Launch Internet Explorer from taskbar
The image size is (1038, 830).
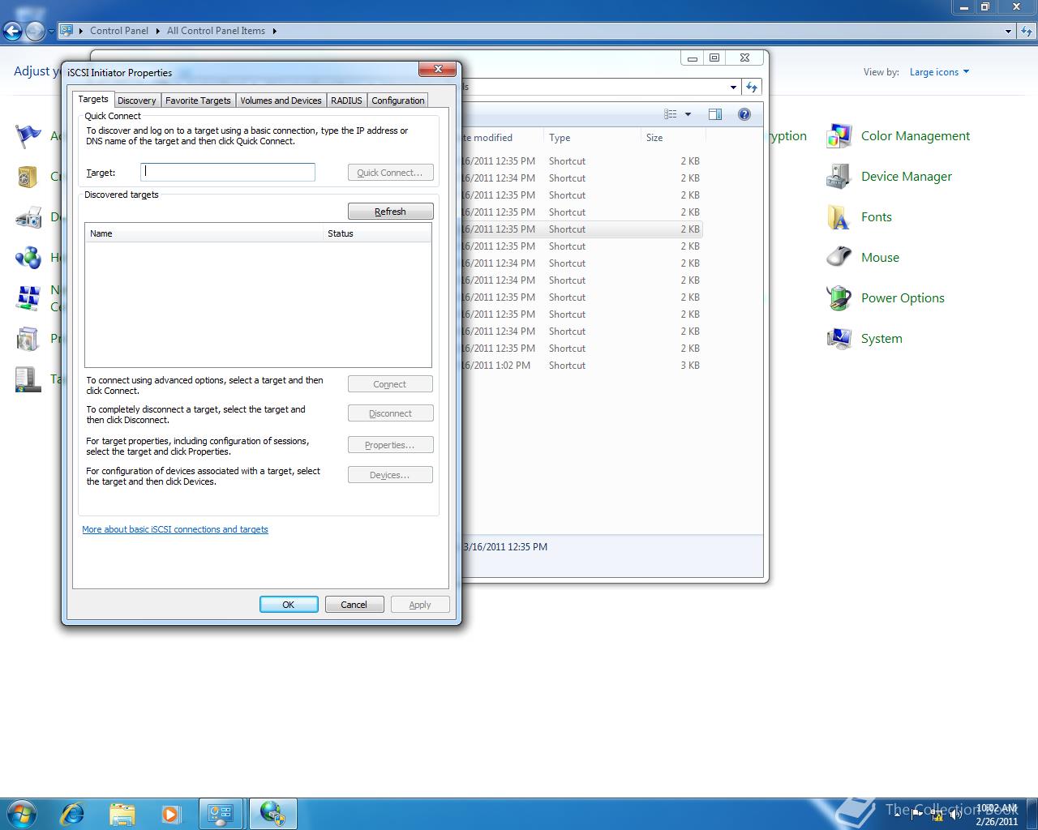[x=73, y=813]
